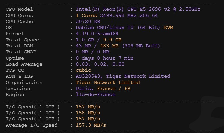Click the 158 MB/s I/O Speed result
The width and height of the screenshot is (224, 133).
pos(88,113)
